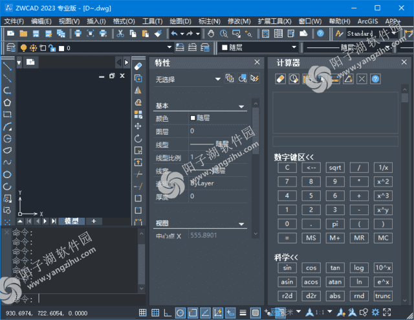Open the 视图(V) menu
Viewport: 414px width, 320px height.
coord(69,21)
